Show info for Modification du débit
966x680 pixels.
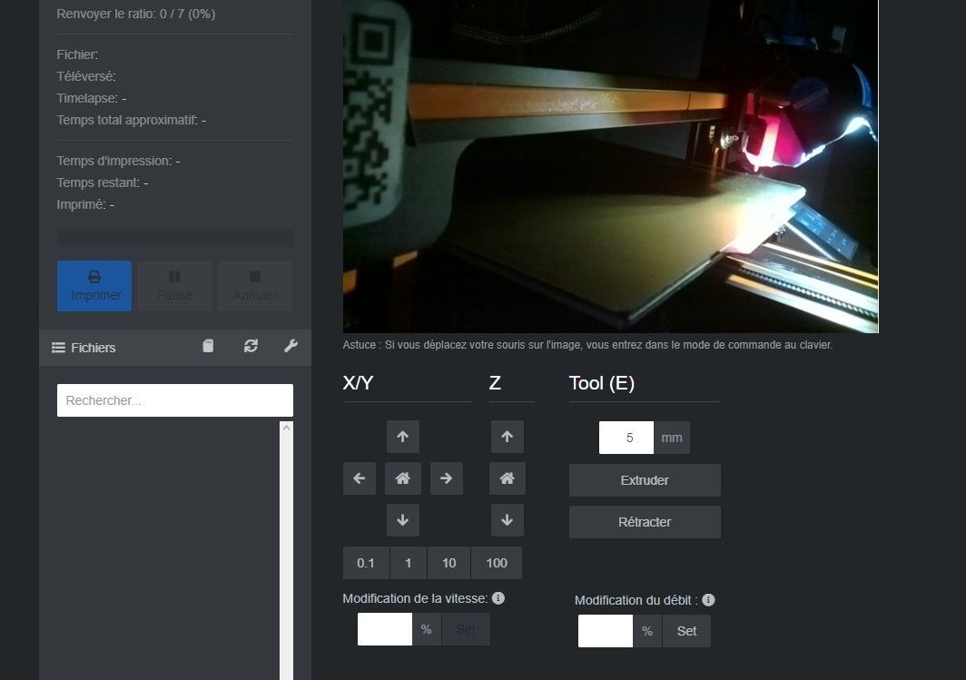click(708, 600)
